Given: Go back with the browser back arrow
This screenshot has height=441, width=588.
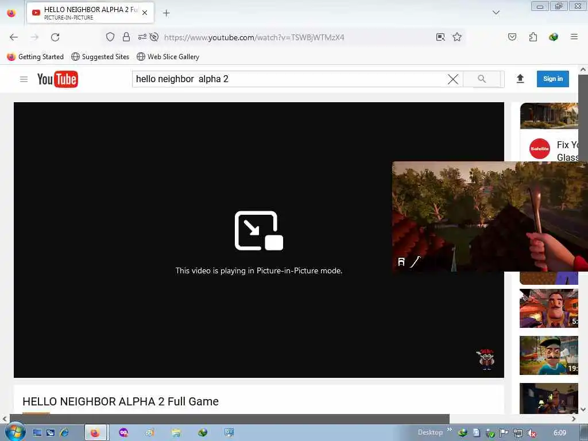Looking at the screenshot, I should 14,37.
